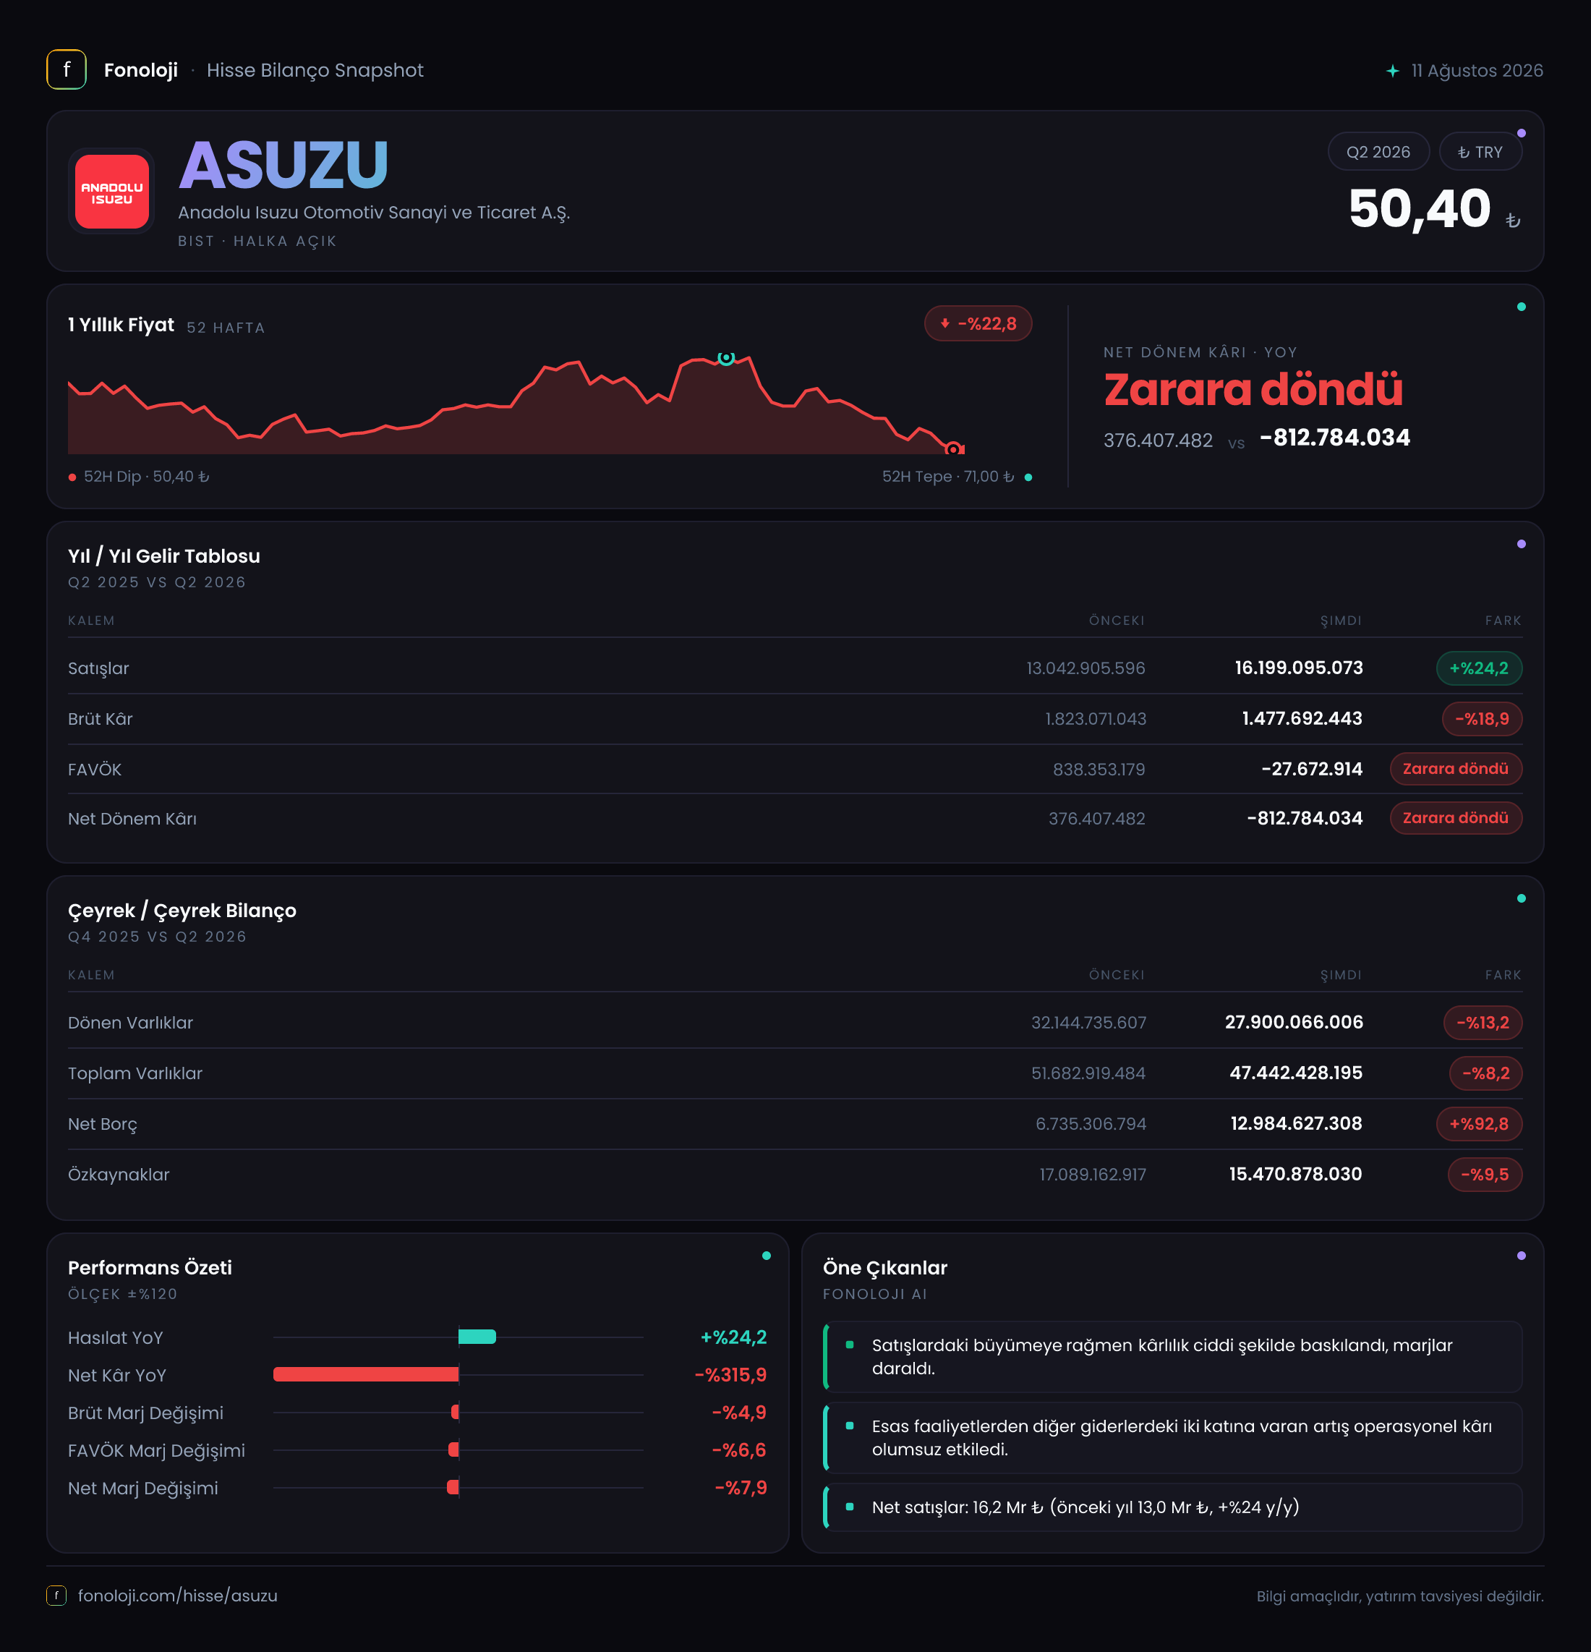The image size is (1591, 1652).
Task: Click Net Marj Değişimi -%7,9 value
Action: (x=741, y=1488)
